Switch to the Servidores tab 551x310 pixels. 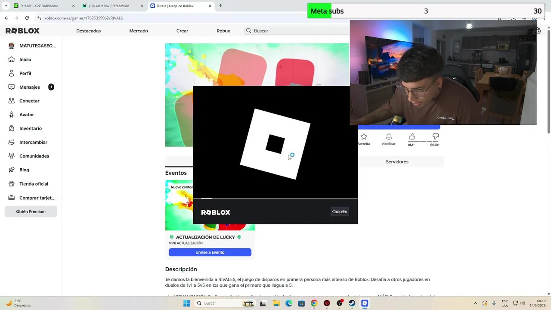(397, 161)
